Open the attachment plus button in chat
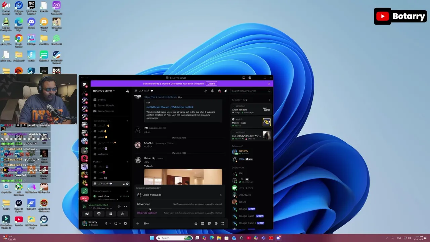 tap(137, 224)
